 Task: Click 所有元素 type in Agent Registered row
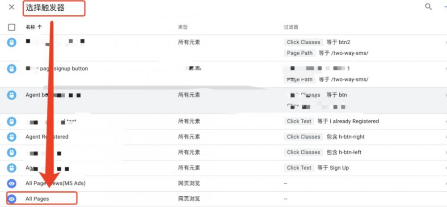coord(189,137)
